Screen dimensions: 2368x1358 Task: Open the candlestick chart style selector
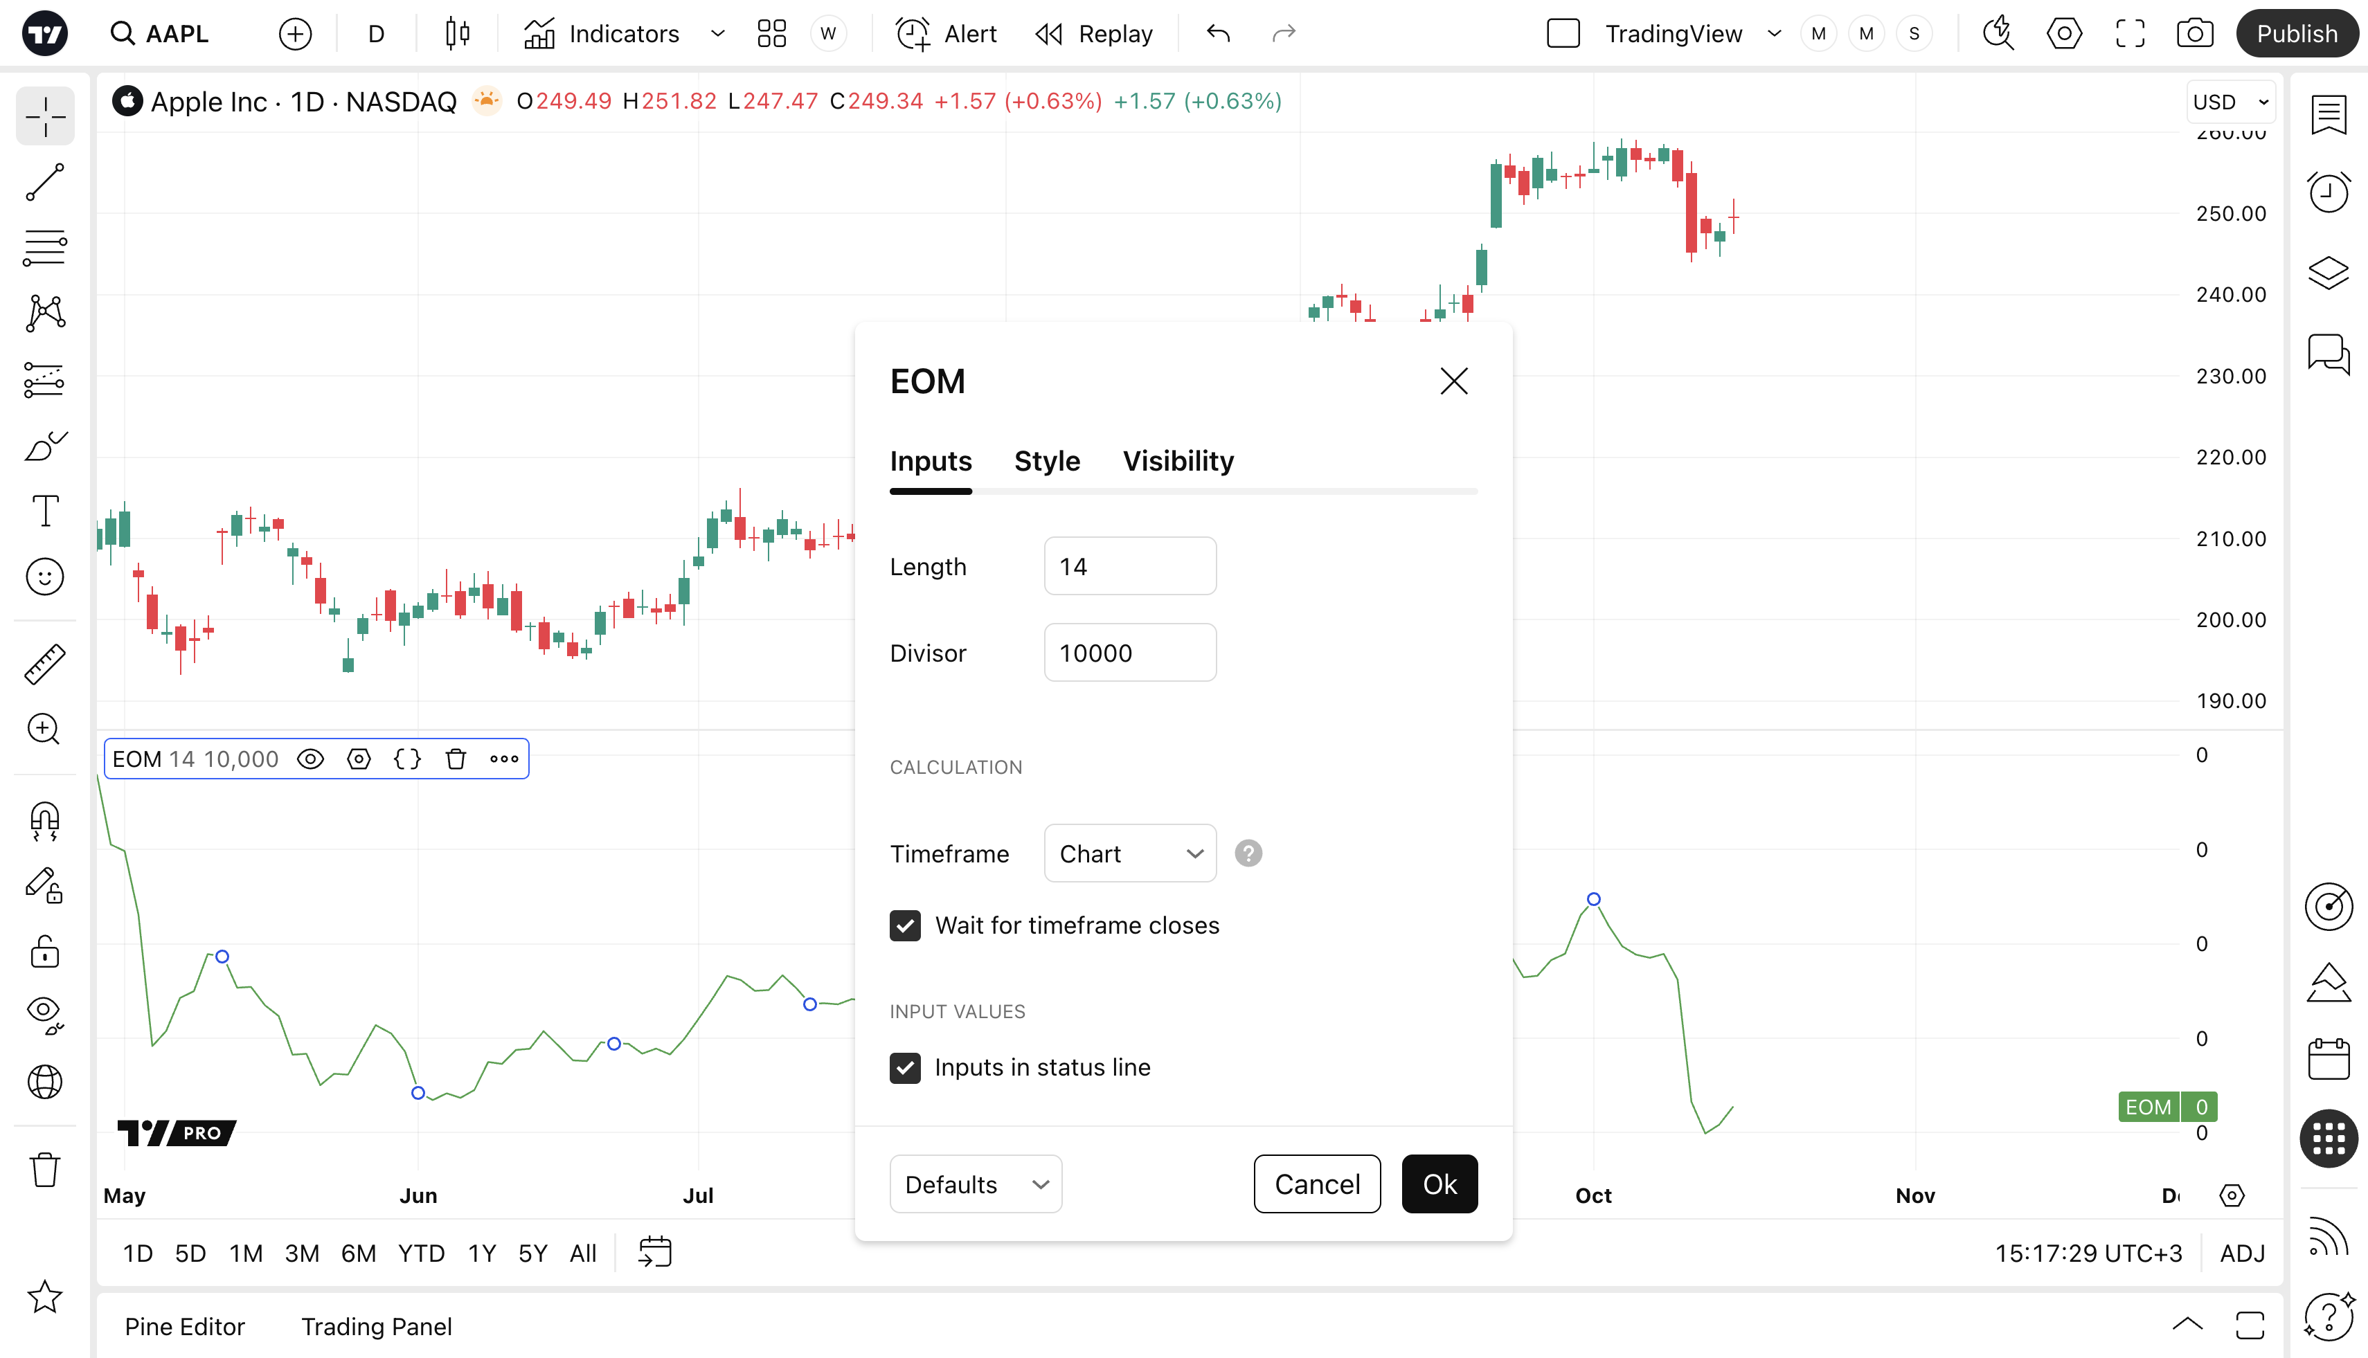point(457,34)
